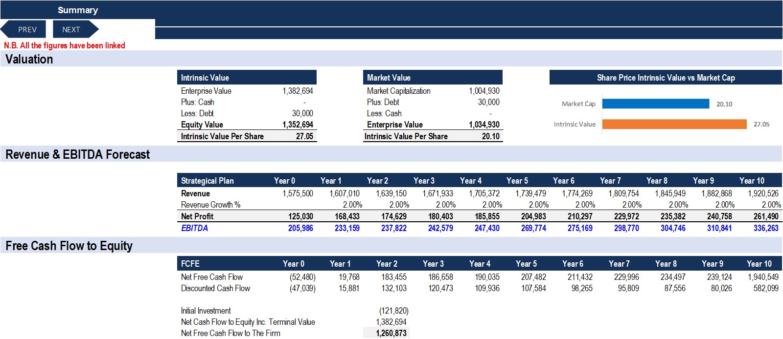Select the chart title Share Price Intrinsic Value vs Market Cap
783x339 pixels.
[x=666, y=78]
